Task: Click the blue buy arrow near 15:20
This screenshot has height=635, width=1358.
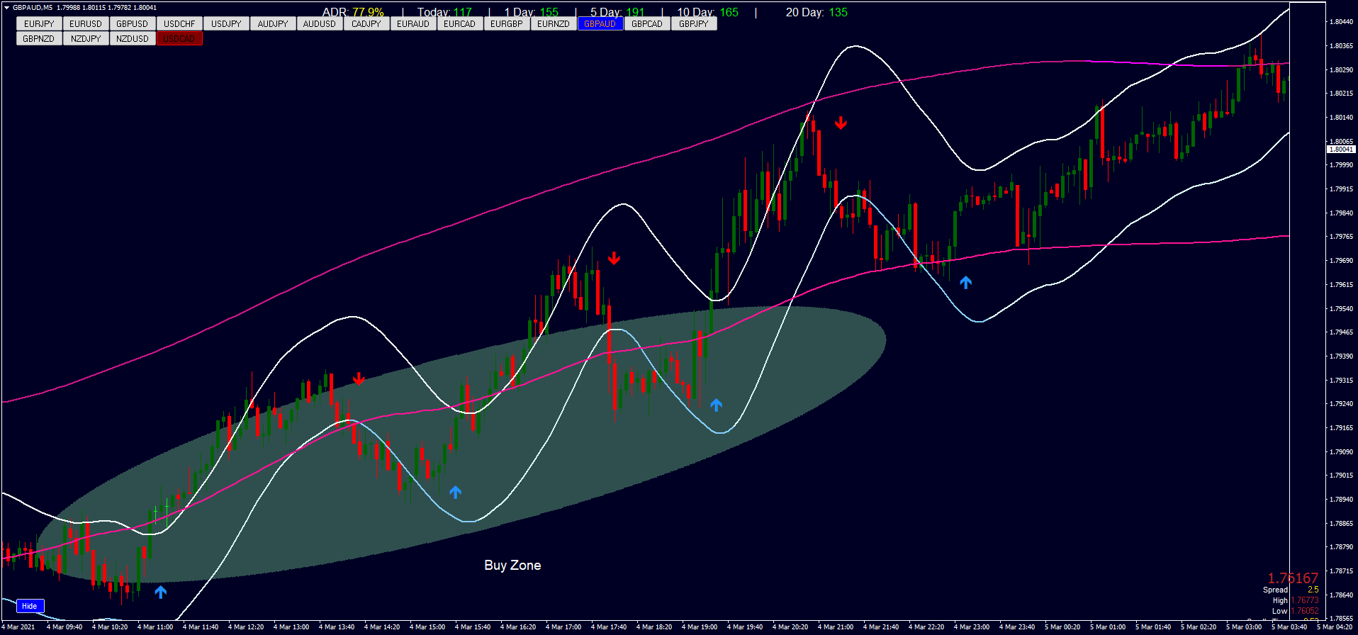Action: (x=455, y=492)
